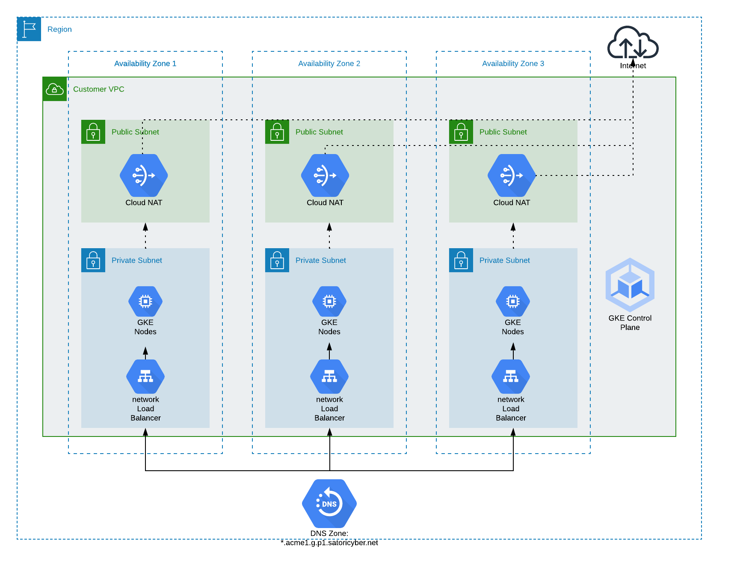Click Public Subnet lock icon in Zone 1
This screenshot has width=749, height=564.
pos(93,132)
